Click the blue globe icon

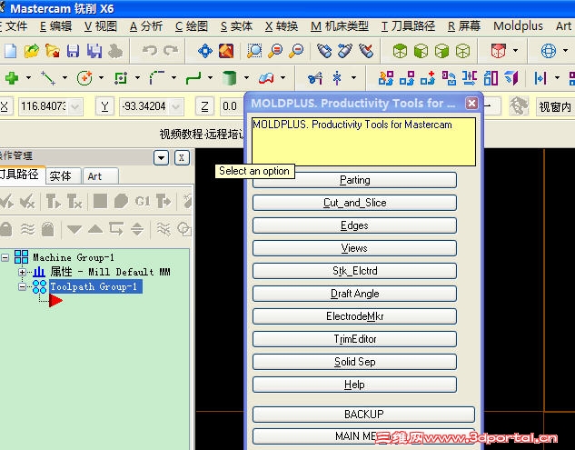coord(549,51)
